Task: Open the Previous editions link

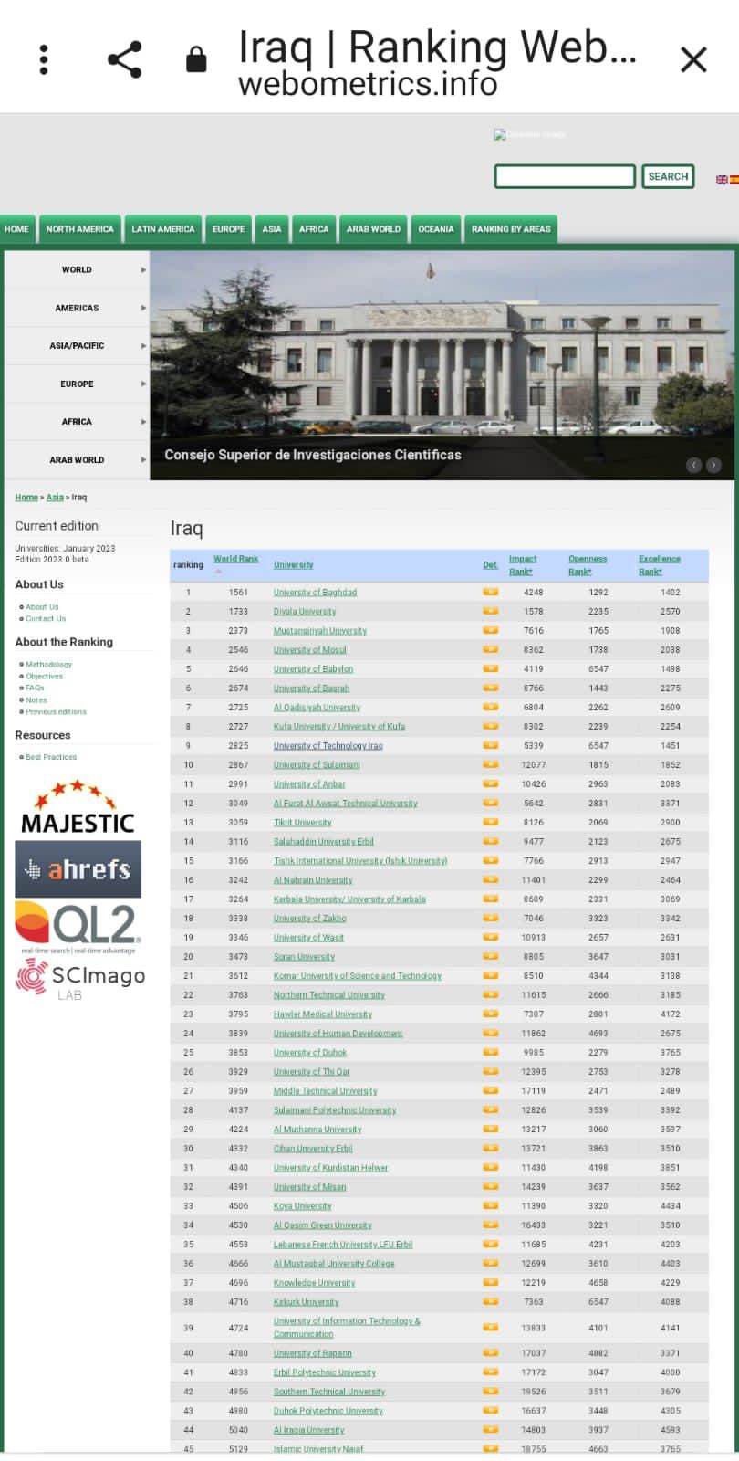Action: click(x=56, y=711)
